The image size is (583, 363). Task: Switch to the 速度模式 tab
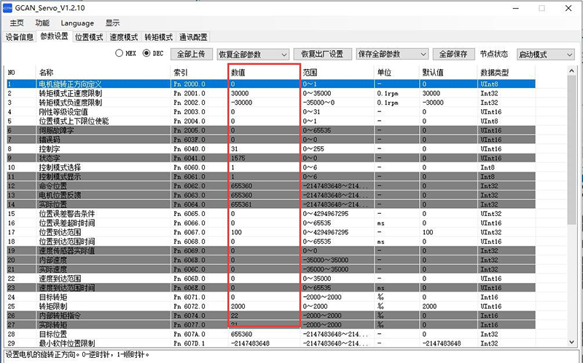[x=123, y=37]
